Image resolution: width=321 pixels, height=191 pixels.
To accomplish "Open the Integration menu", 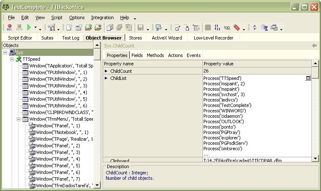I will 102,17.
